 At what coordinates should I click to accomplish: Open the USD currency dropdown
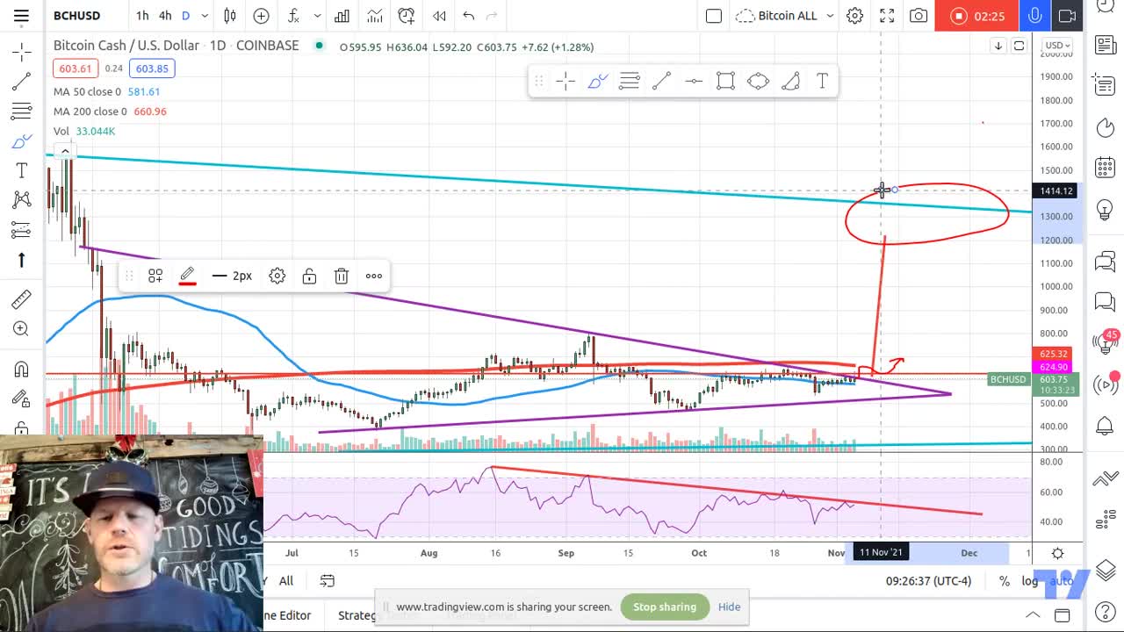pyautogui.click(x=1056, y=46)
